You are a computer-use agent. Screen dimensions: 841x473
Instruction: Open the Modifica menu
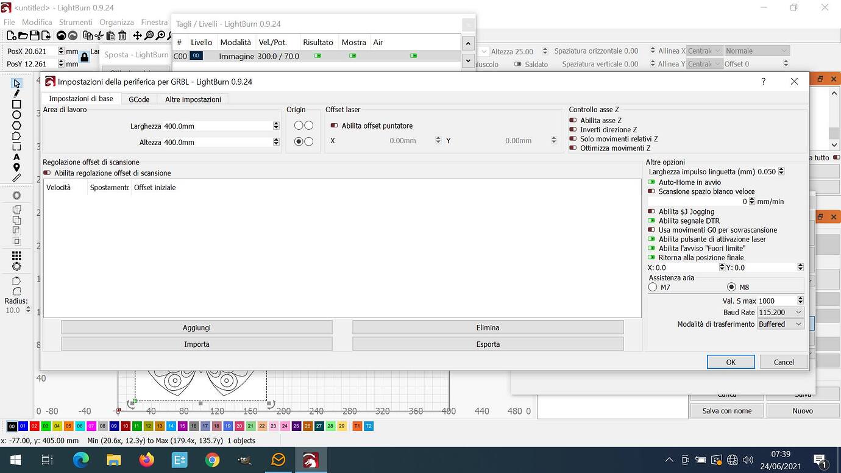tap(37, 22)
